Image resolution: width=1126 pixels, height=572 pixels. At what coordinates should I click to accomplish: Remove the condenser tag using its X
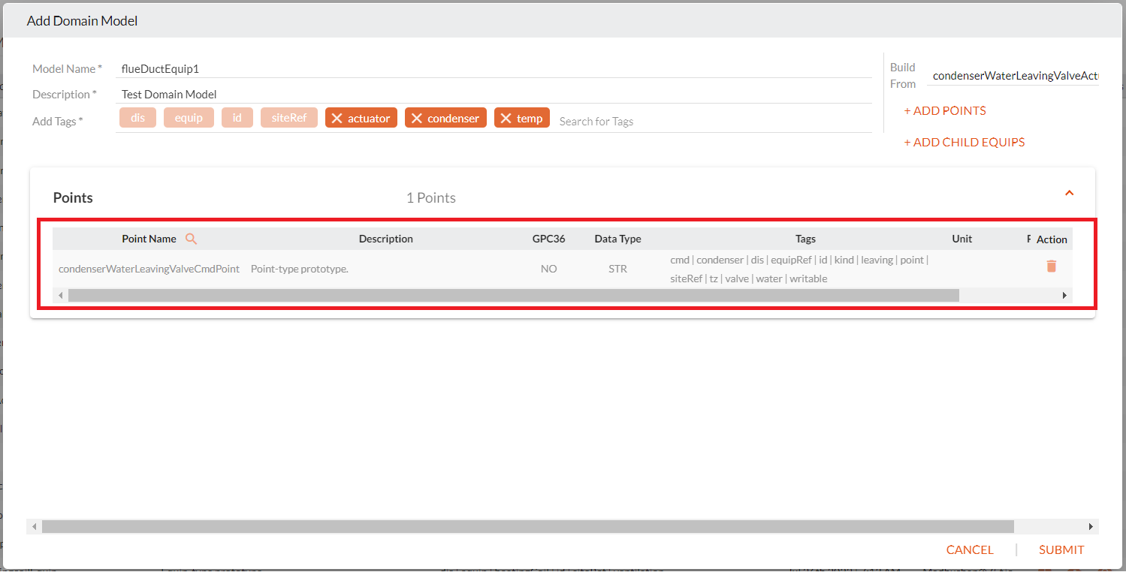pos(417,118)
